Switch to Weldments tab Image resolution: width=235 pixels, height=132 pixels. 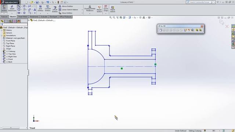34,17
